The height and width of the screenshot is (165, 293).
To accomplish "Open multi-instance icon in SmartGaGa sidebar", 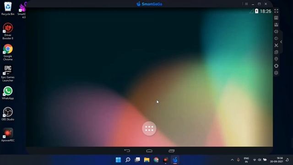I will pyautogui.click(x=276, y=52).
